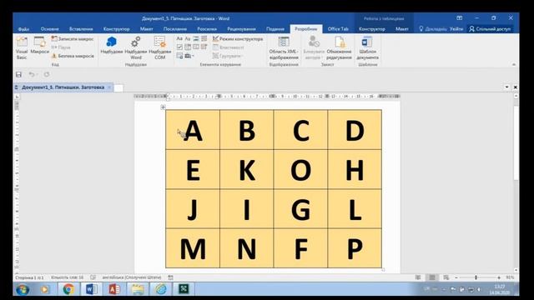Screen dimensions: 534x300
Task: Switch to Рецензування ribbon tab
Action: point(241,29)
